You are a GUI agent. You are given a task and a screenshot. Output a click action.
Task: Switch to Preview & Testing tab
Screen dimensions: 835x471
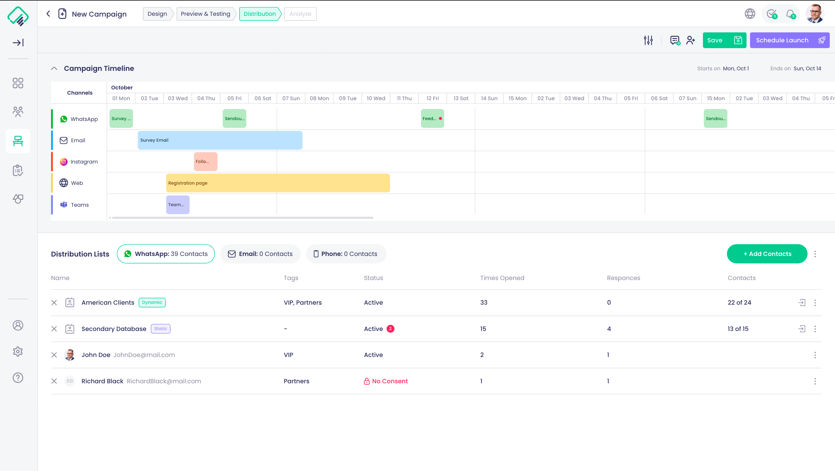click(205, 14)
